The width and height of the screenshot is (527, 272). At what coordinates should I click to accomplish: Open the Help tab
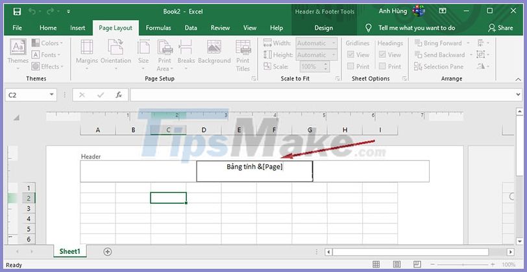pos(276,28)
